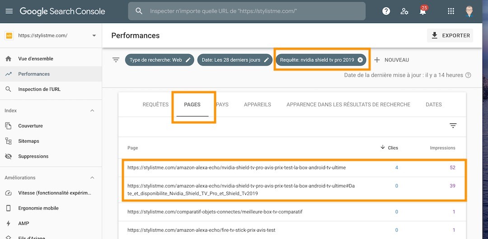
Task: Click the Sitemaps tree icon
Action: pyautogui.click(x=9, y=141)
